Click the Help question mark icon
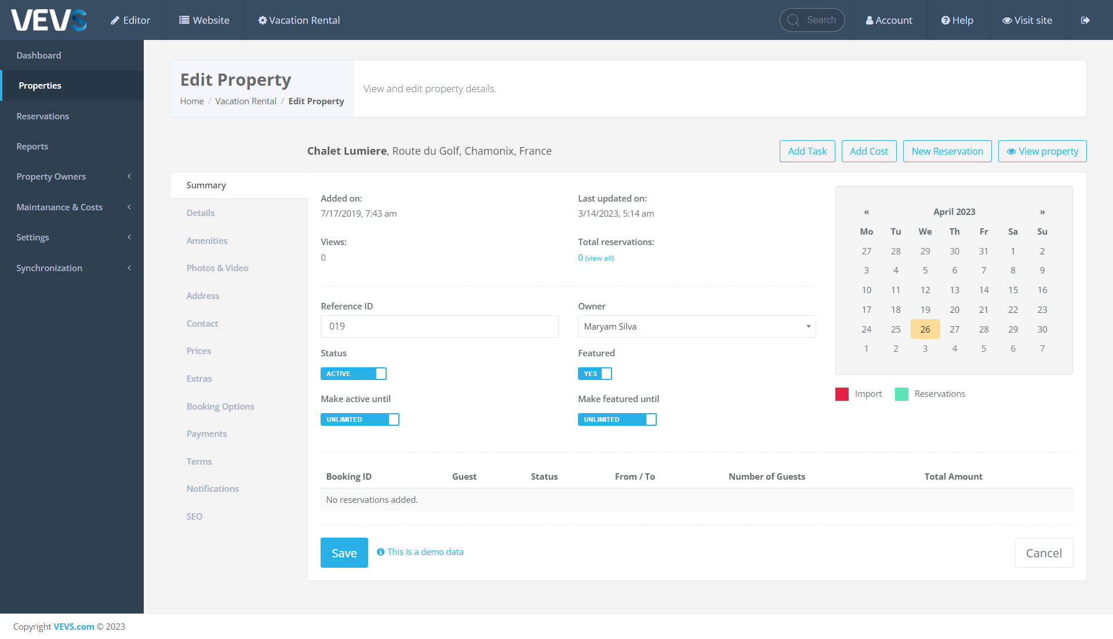The width and height of the screenshot is (1113, 639). click(945, 20)
